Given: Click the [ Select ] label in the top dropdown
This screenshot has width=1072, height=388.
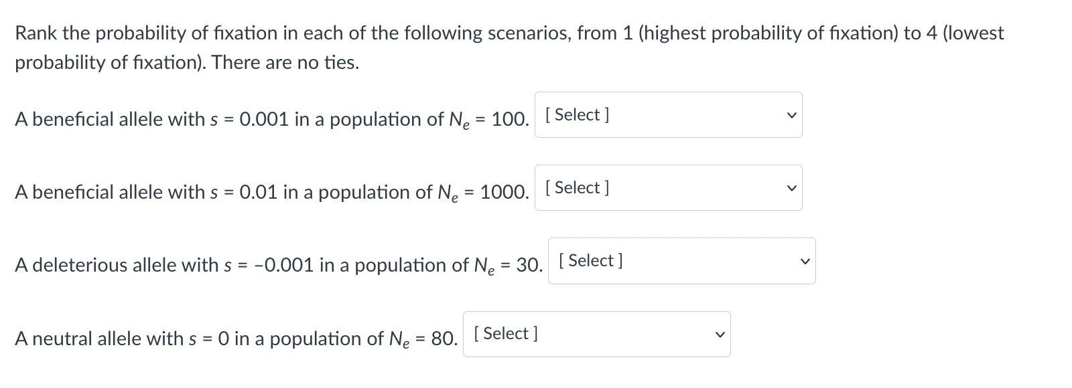Looking at the screenshot, I should (x=577, y=115).
